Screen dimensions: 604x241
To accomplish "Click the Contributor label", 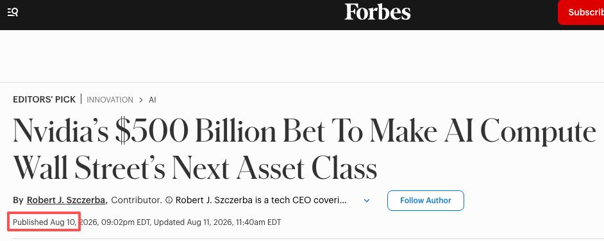I will [137, 200].
